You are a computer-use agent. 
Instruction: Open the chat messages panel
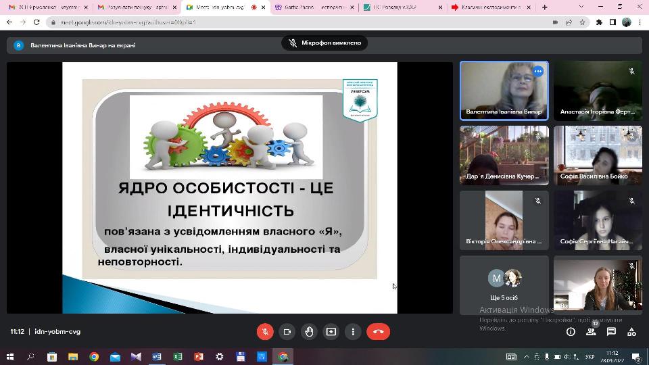[x=611, y=332]
